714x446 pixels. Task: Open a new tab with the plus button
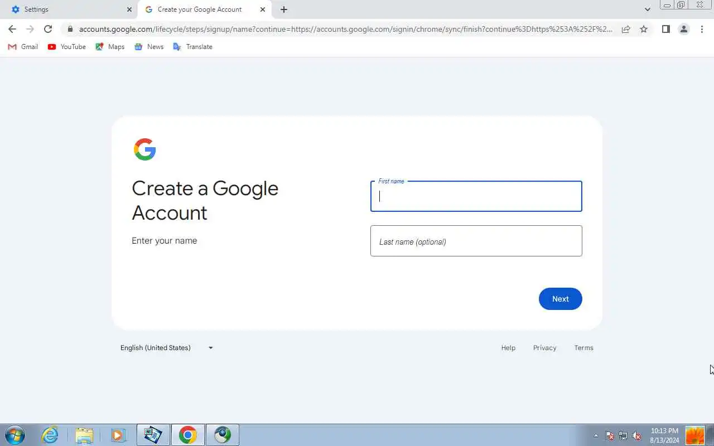click(x=284, y=9)
